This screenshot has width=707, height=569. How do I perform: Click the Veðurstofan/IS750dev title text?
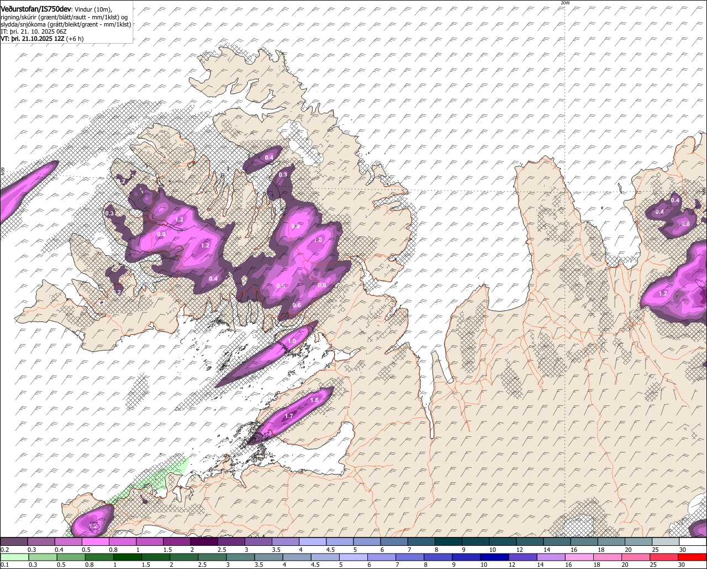coord(36,9)
